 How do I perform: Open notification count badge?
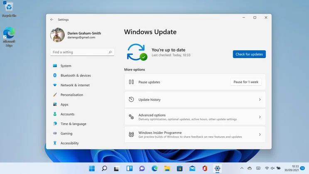pyautogui.click(x=302, y=168)
